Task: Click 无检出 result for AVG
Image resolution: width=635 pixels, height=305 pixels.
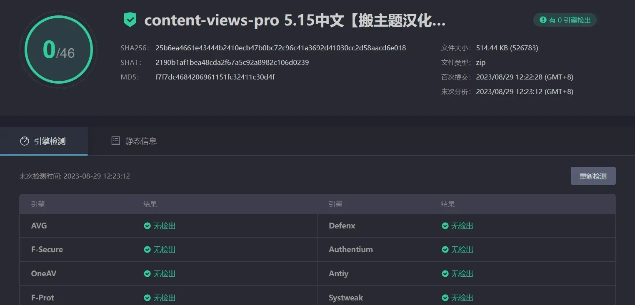Action: [x=165, y=226]
